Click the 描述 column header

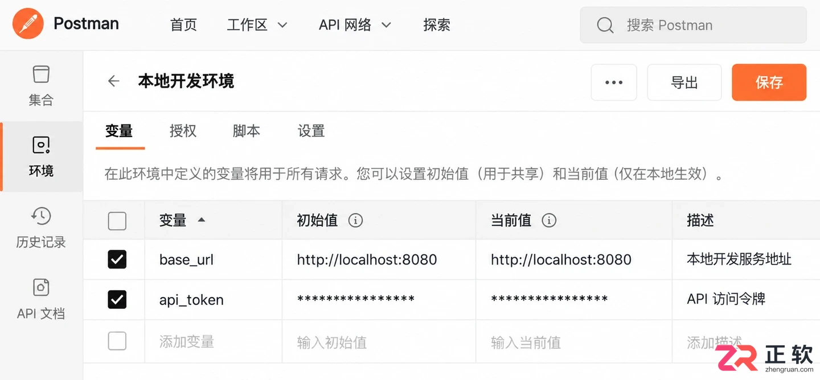coord(700,220)
